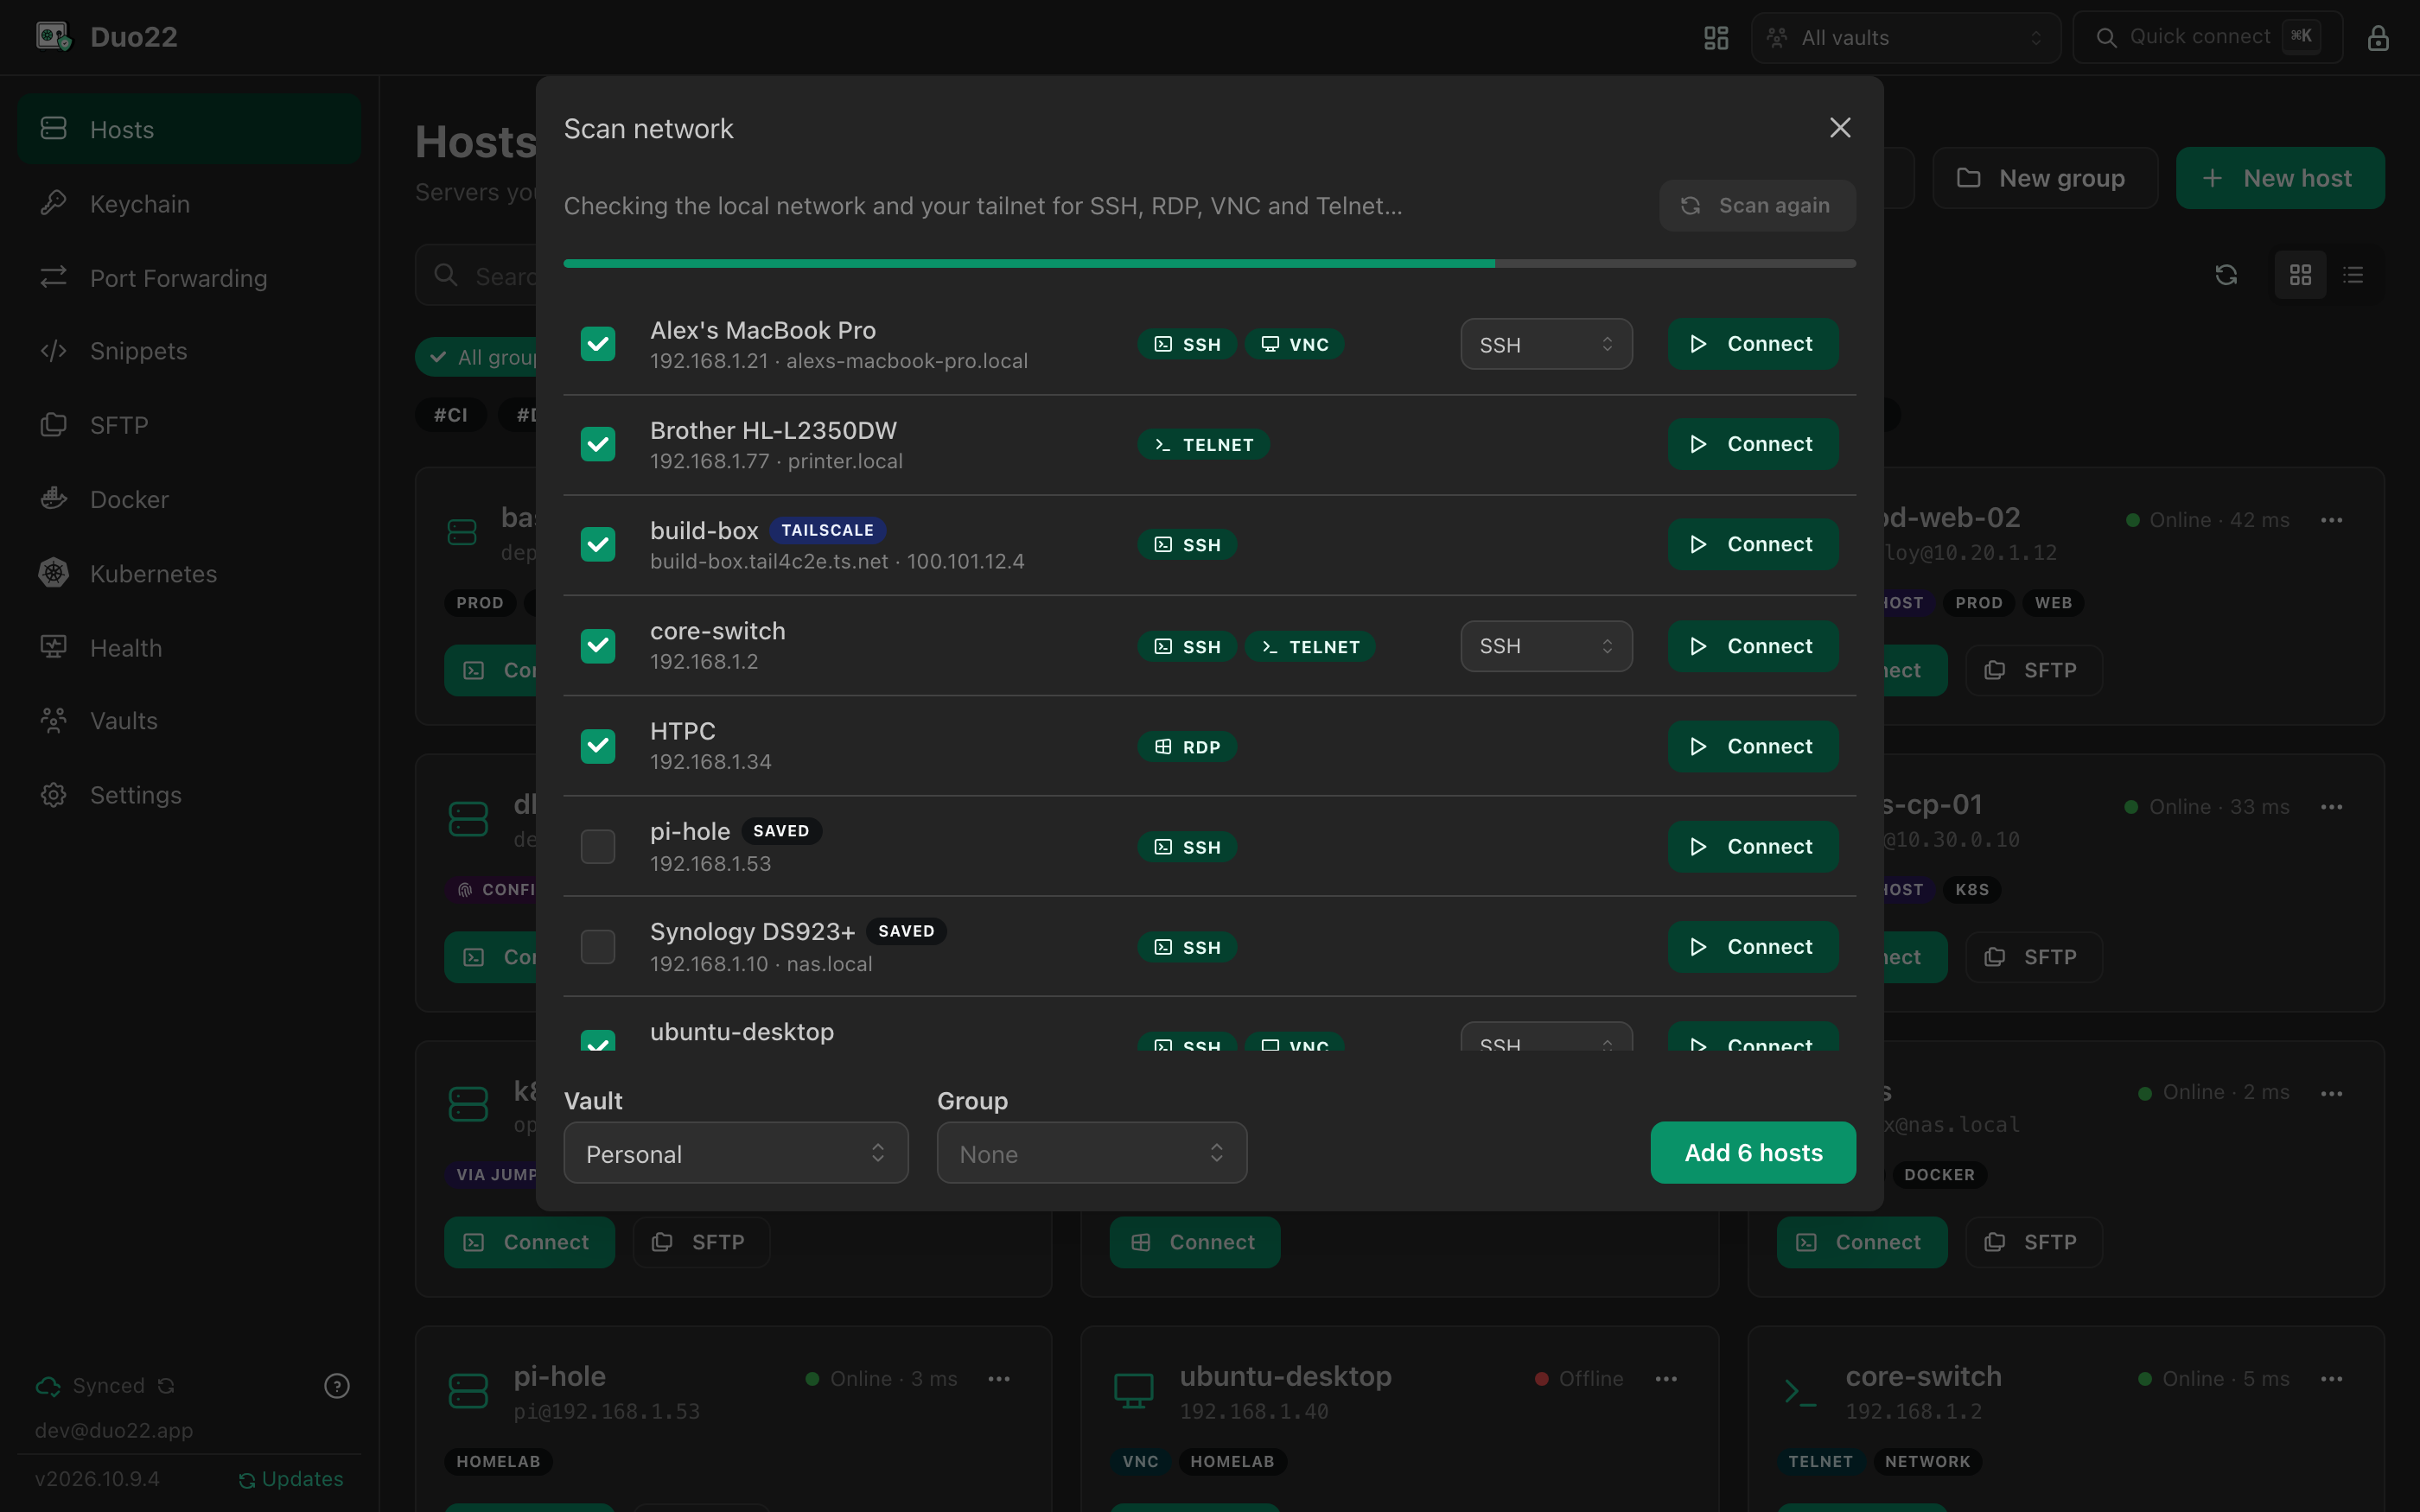Click the VNC badge on Alex's MacBook Pro
This screenshot has width=2420, height=1512.
pyautogui.click(x=1294, y=344)
